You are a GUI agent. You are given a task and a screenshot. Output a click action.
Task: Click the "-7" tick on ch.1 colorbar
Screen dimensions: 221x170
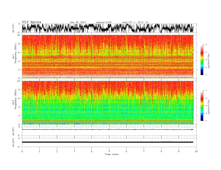206,75
